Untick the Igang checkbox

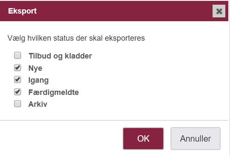[x=17, y=80]
